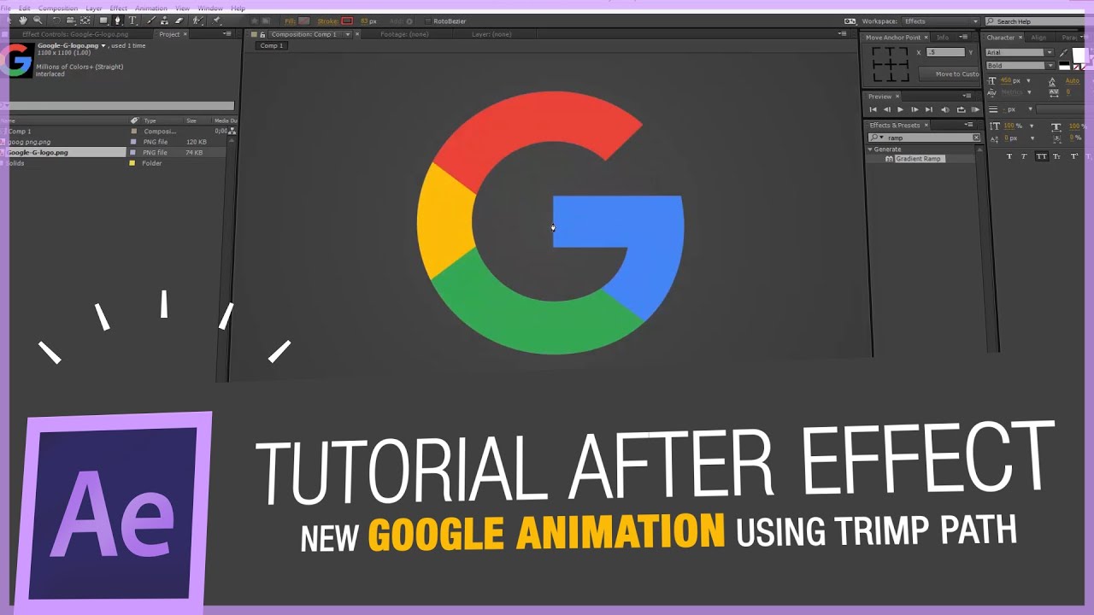Screen dimensions: 1094x615
Task: Open Project panel options menu
Action: coord(226,33)
